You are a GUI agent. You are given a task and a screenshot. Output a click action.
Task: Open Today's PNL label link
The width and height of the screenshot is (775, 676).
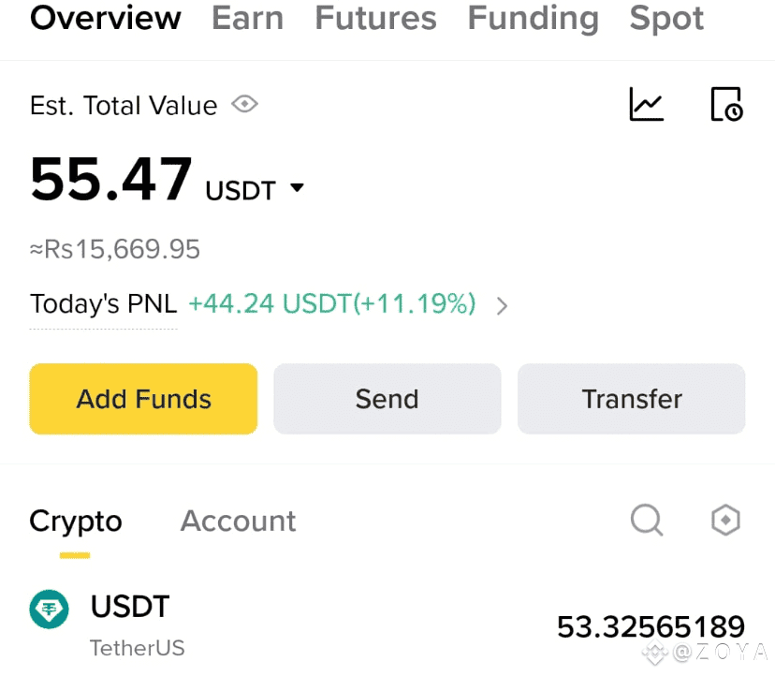tap(103, 304)
